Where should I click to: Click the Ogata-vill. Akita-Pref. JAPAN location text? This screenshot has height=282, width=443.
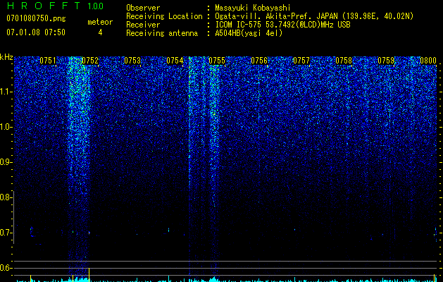click(x=314, y=16)
